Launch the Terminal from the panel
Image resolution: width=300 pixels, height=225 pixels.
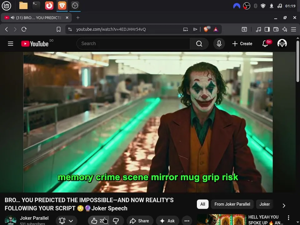point(36,6)
